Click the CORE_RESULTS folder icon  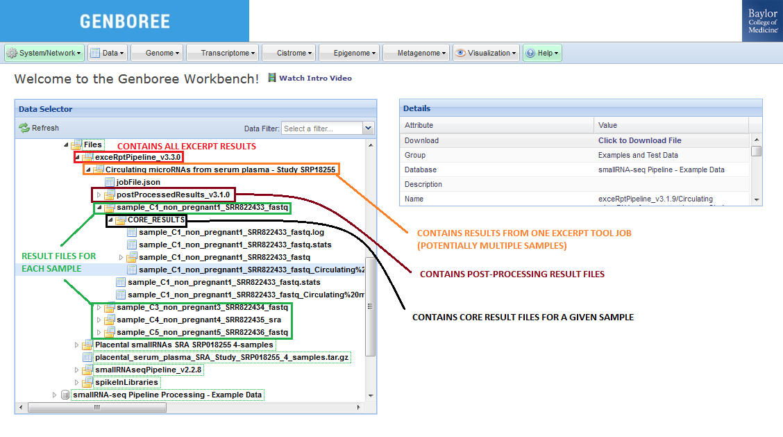121,220
